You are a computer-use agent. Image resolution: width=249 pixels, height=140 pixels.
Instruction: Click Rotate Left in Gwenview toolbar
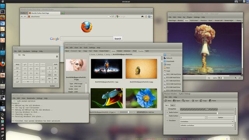coord(219,21)
